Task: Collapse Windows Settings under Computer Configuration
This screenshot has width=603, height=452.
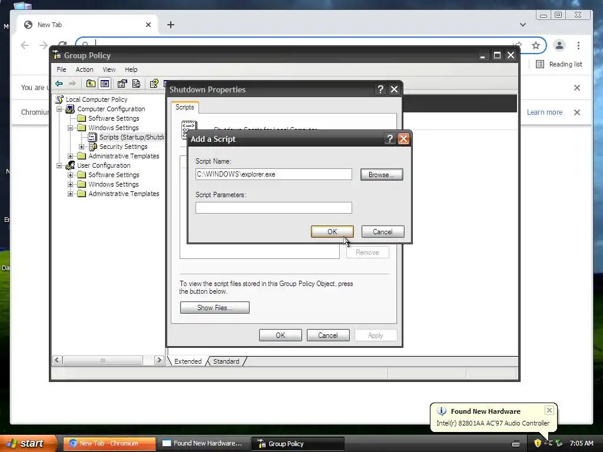Action: [71, 128]
